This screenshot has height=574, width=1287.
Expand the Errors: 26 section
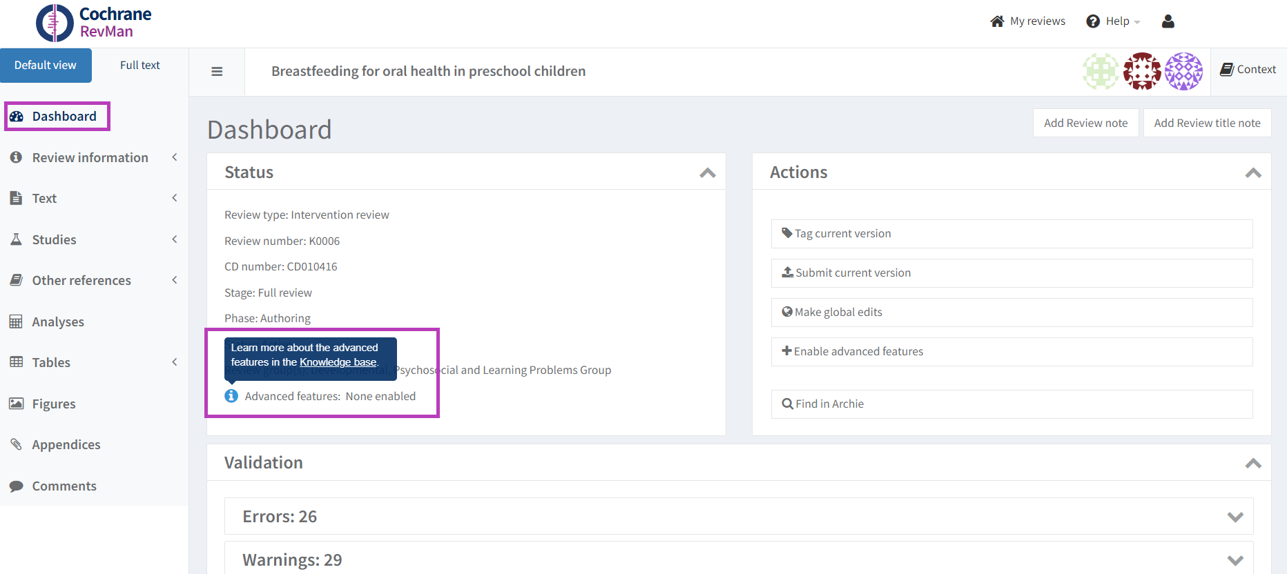(x=1235, y=517)
